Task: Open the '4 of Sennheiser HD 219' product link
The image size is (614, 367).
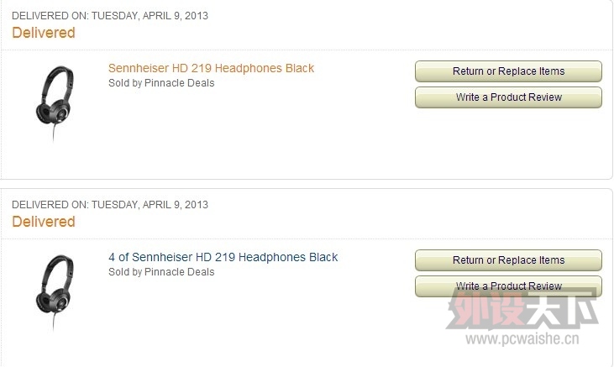Action: (x=223, y=257)
